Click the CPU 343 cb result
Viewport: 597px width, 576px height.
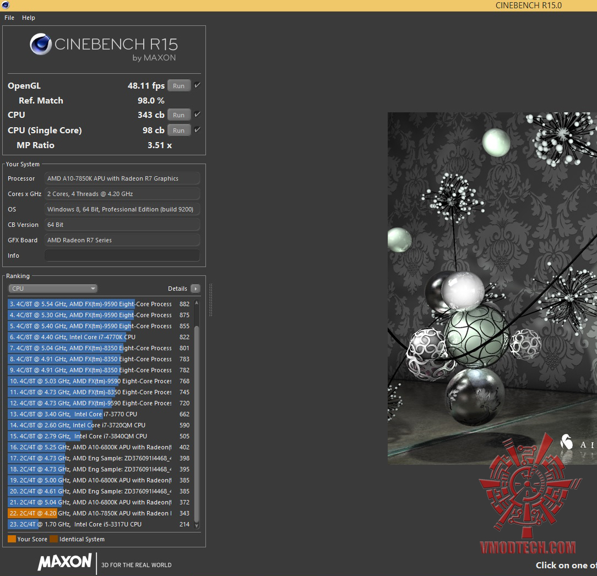point(151,115)
